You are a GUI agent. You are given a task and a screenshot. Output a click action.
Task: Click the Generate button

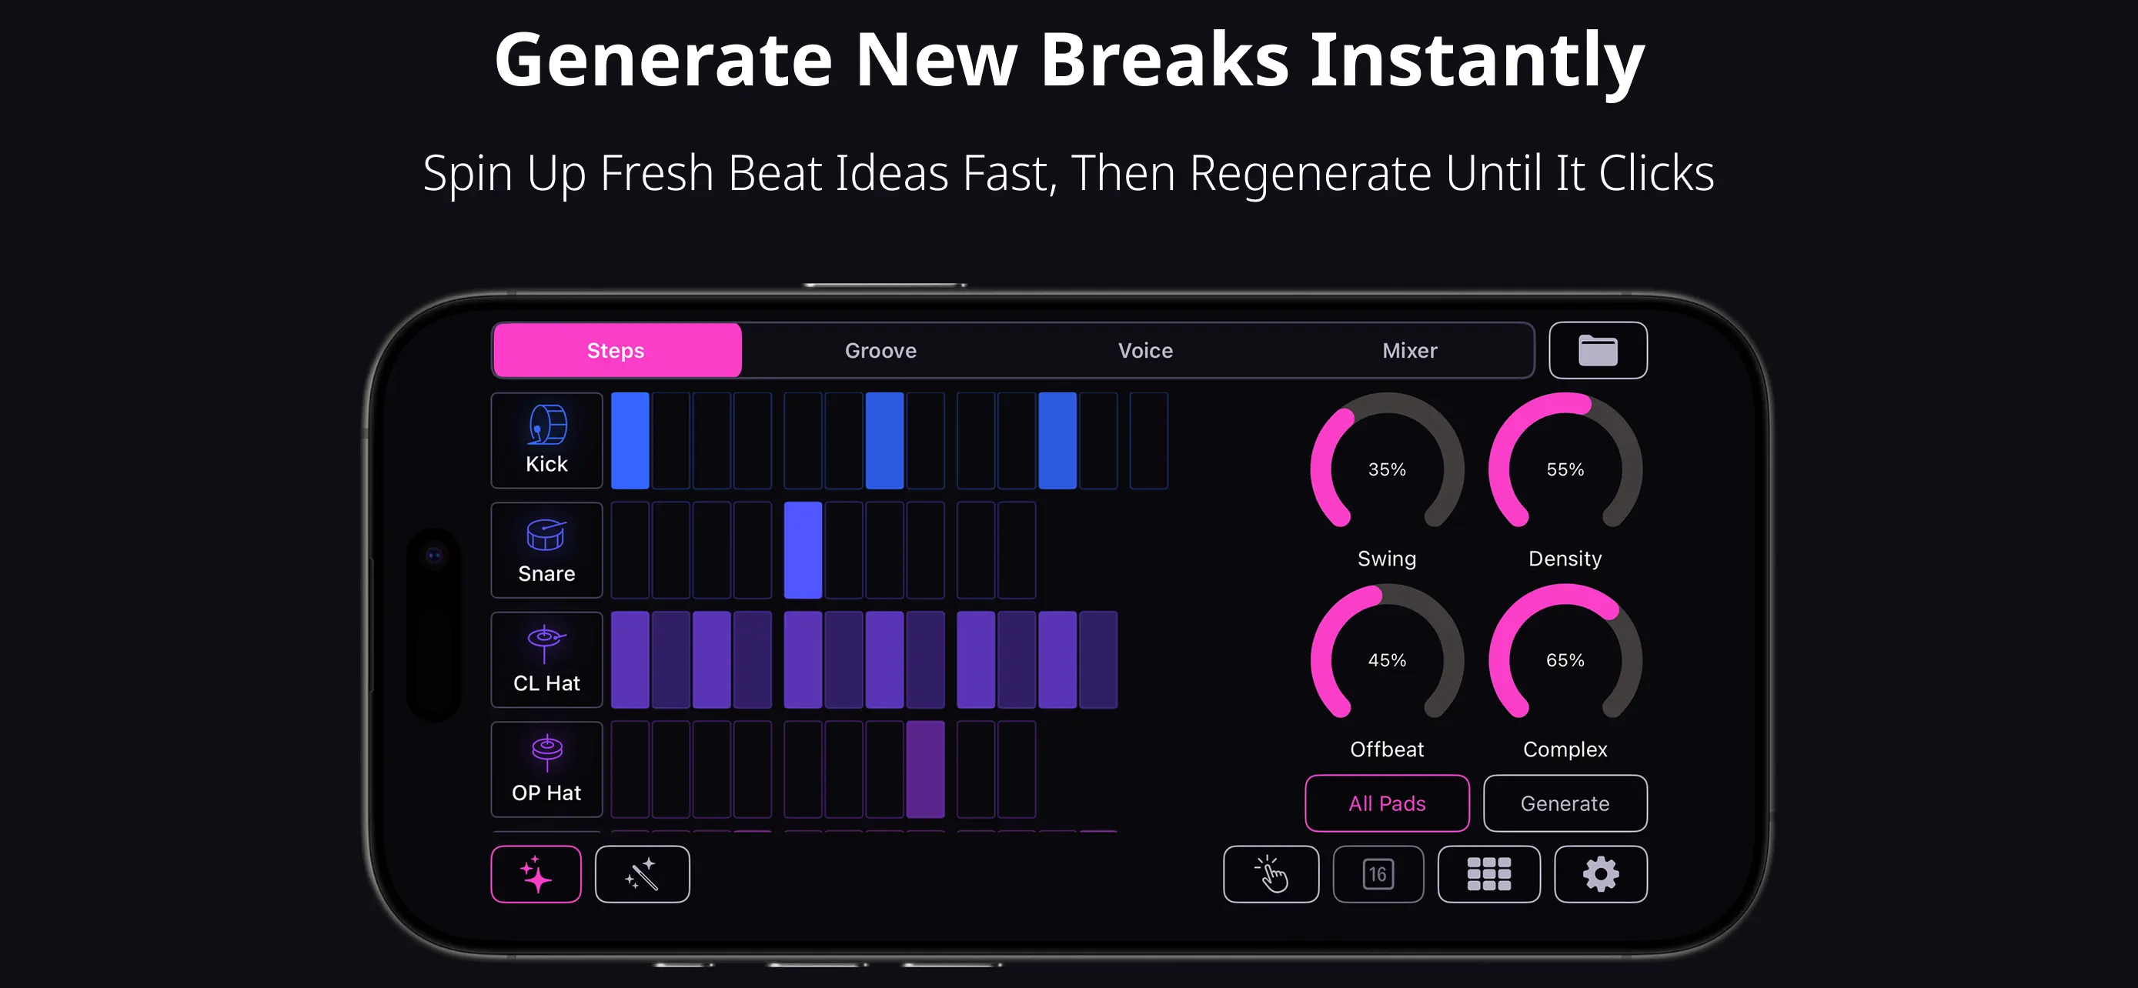click(x=1565, y=803)
